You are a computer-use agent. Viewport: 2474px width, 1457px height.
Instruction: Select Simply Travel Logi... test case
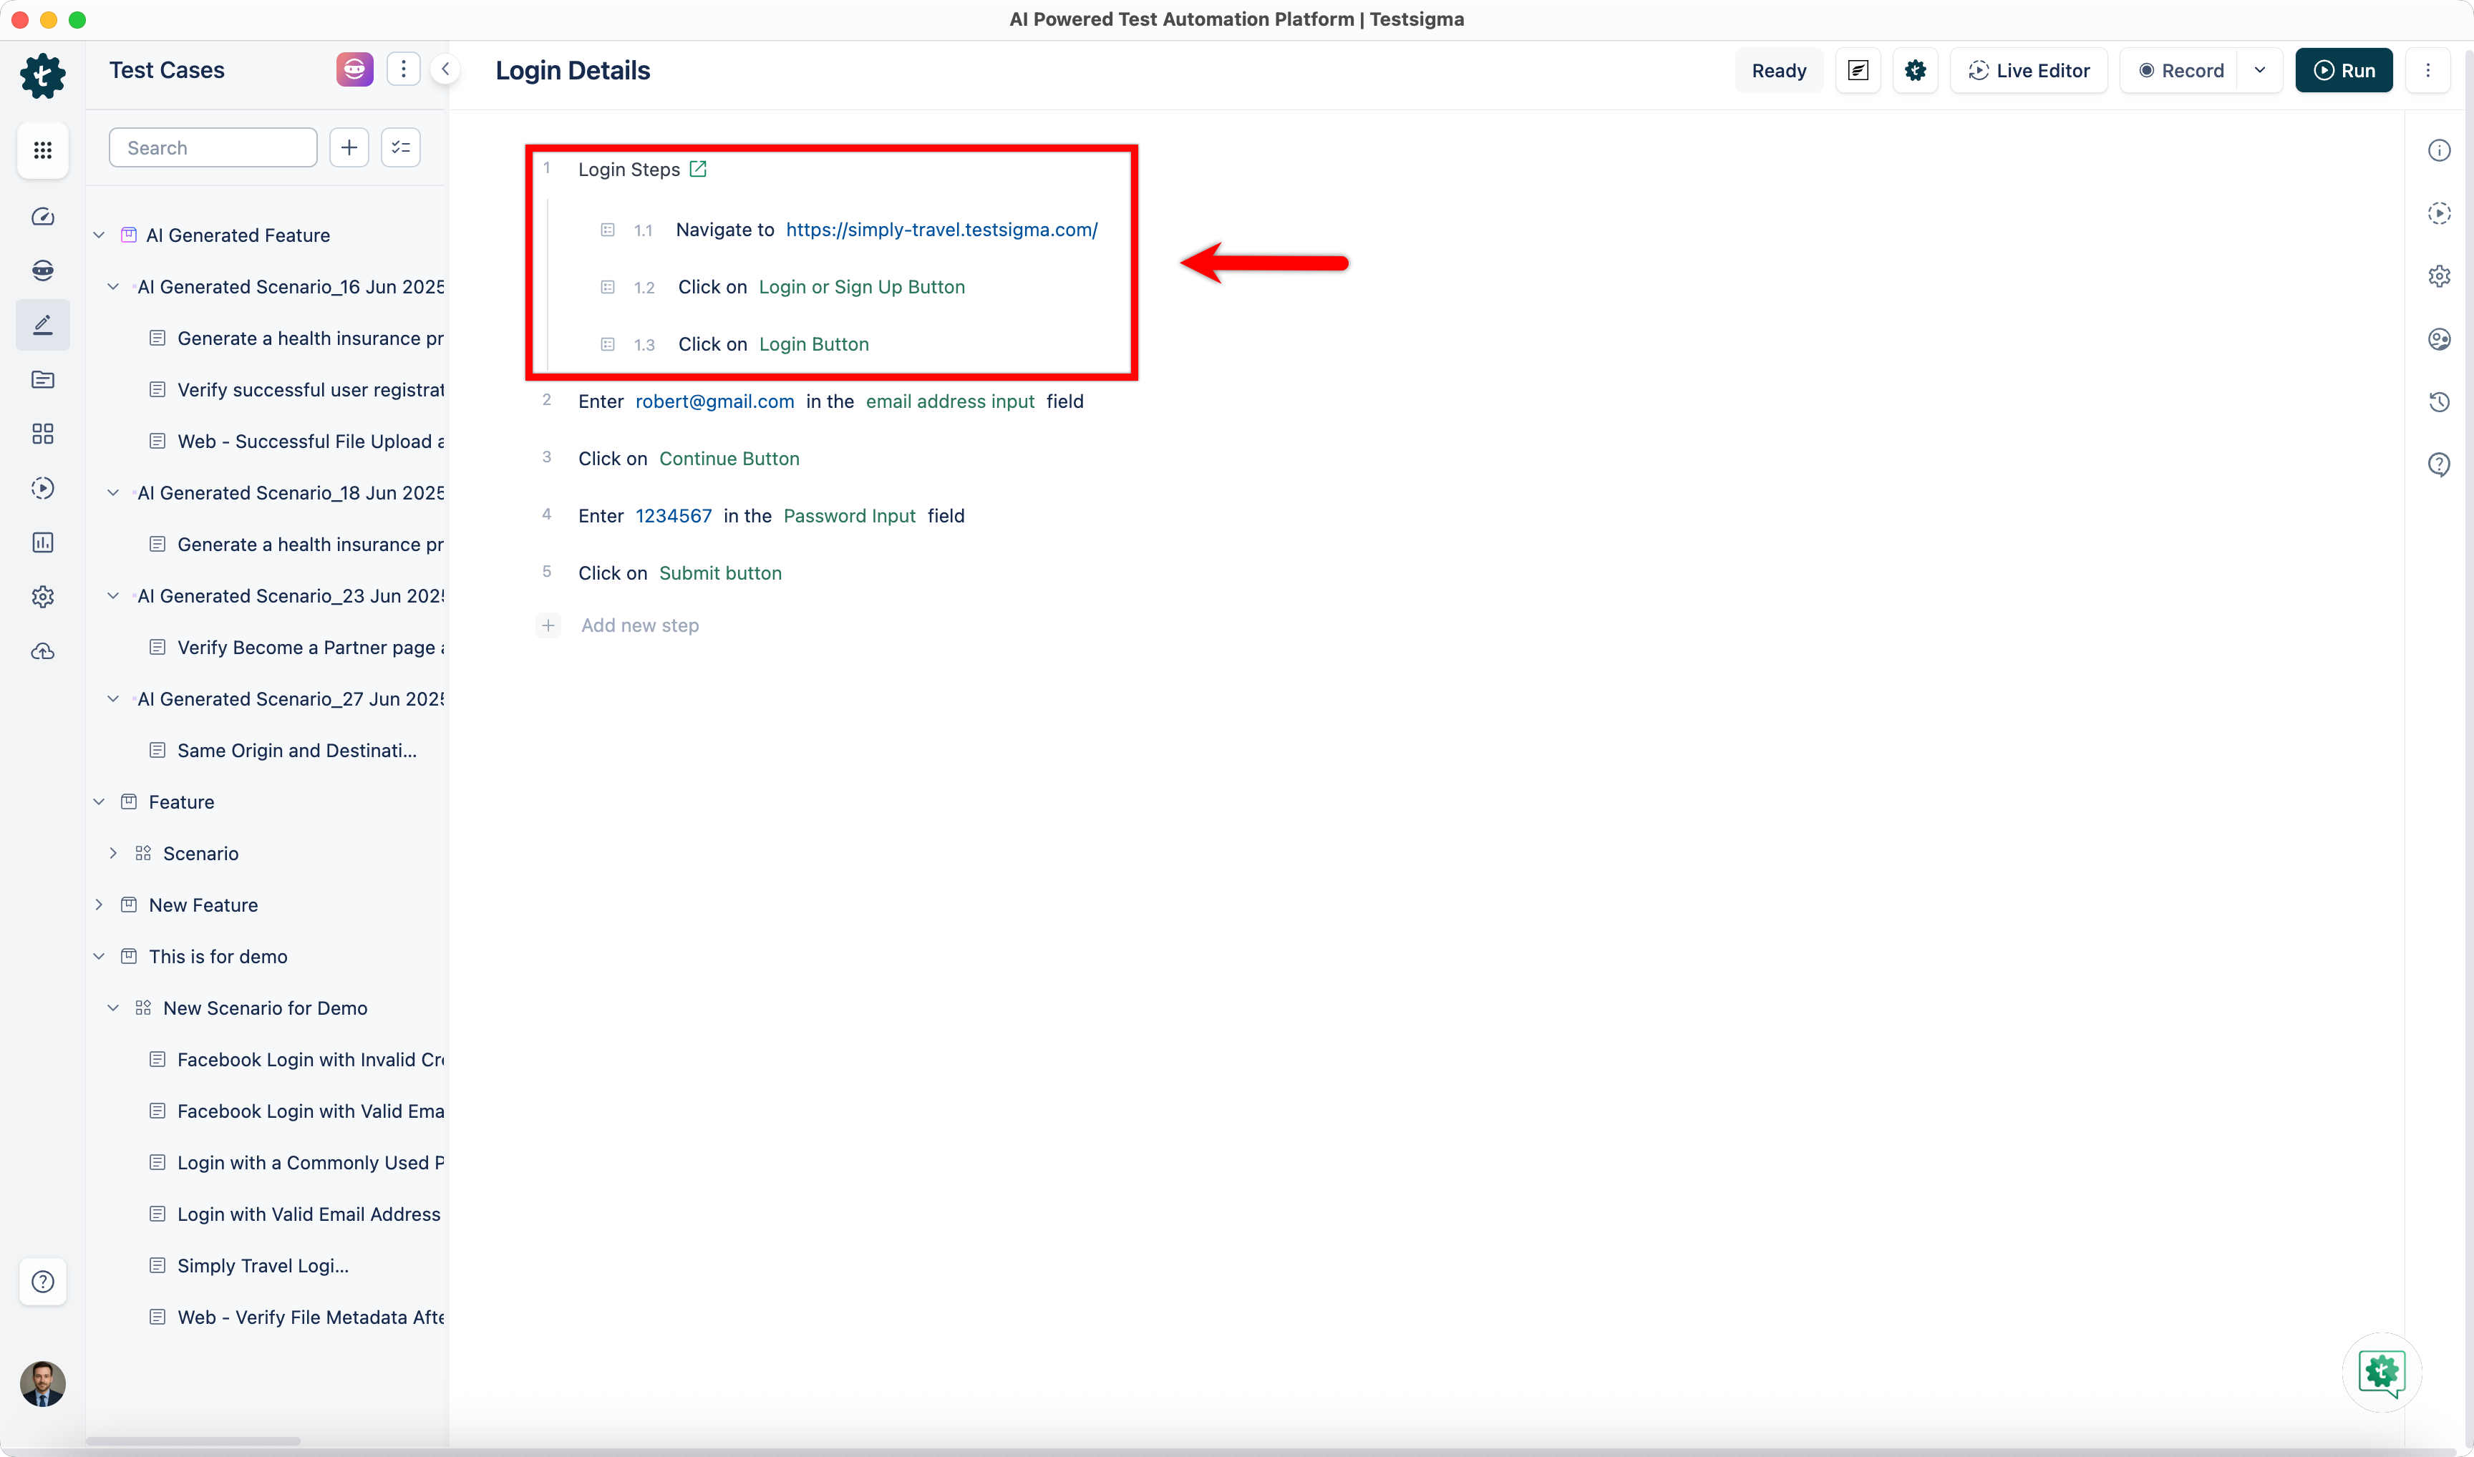(262, 1265)
